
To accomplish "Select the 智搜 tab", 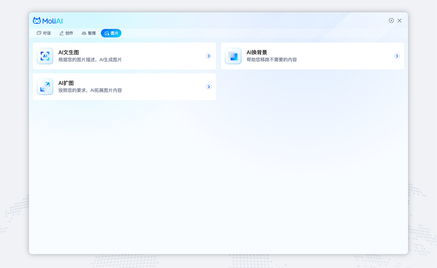I will [x=89, y=33].
